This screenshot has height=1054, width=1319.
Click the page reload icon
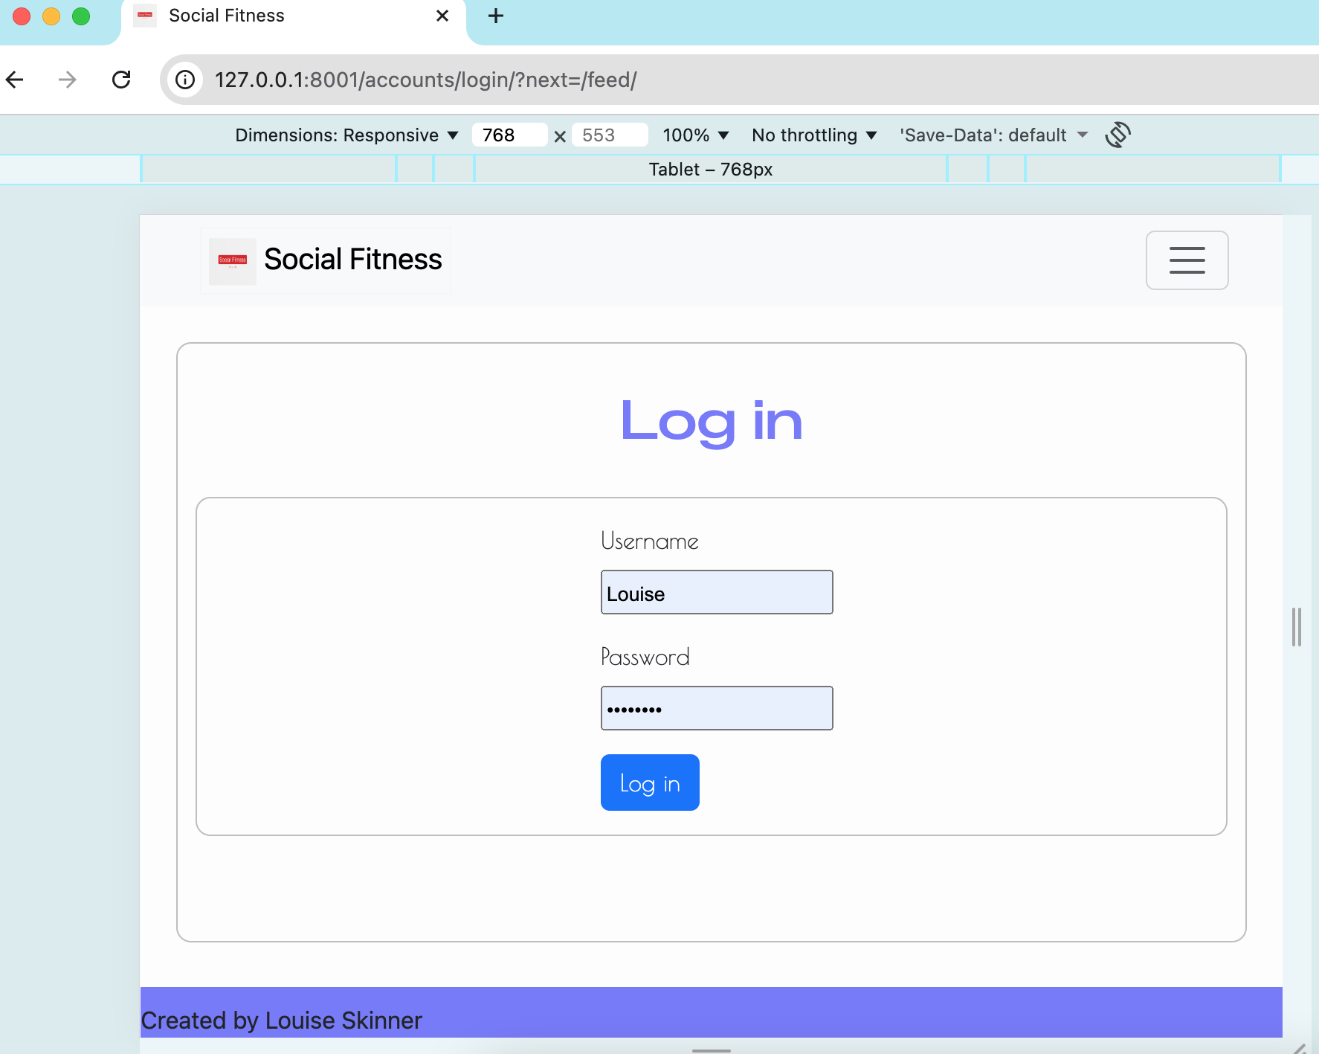pos(121,80)
